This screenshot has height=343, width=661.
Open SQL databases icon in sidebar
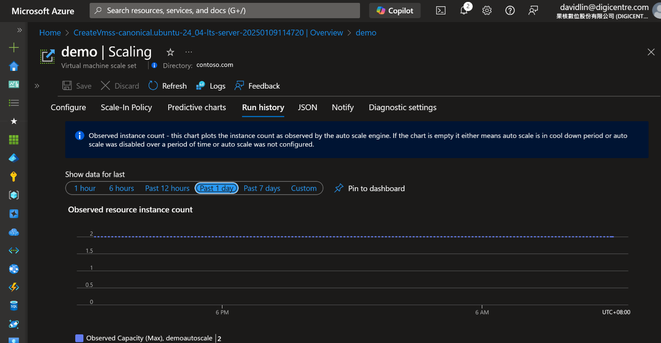[x=14, y=305]
